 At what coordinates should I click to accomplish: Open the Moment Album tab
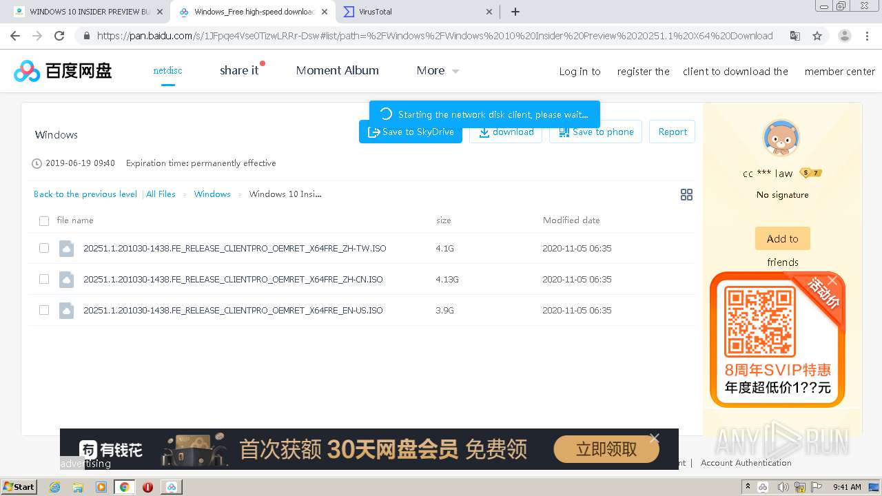[337, 70]
